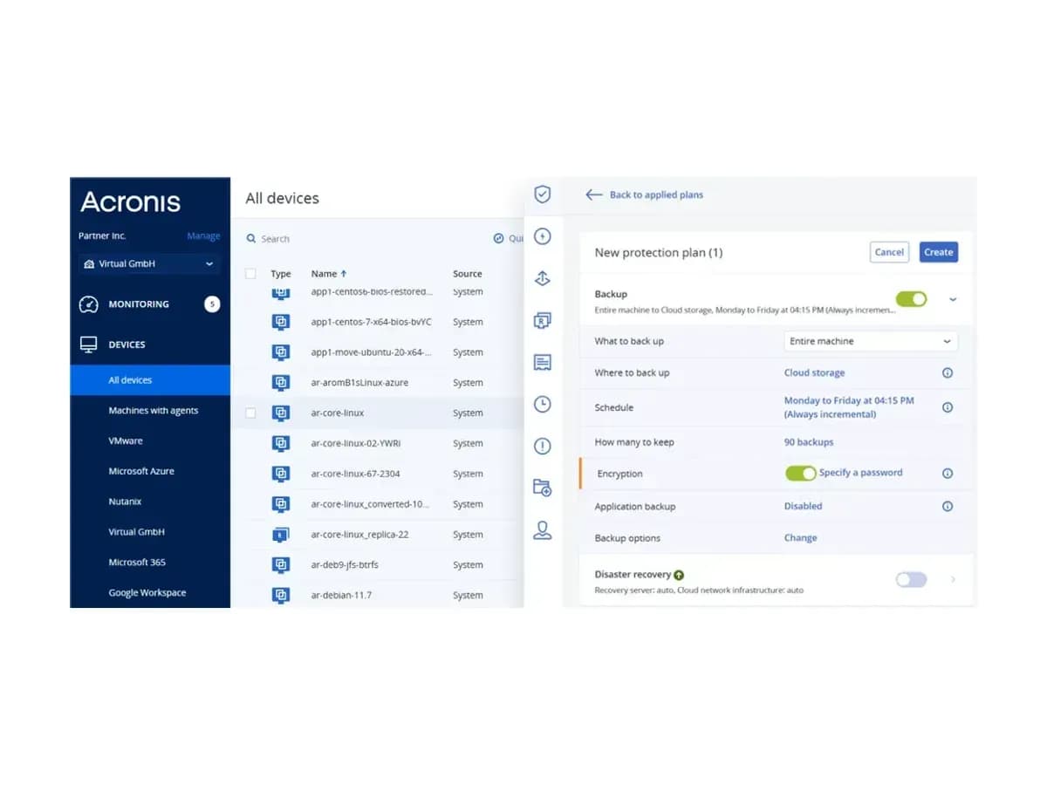
Task: Click the Manage link
Action: pos(203,236)
